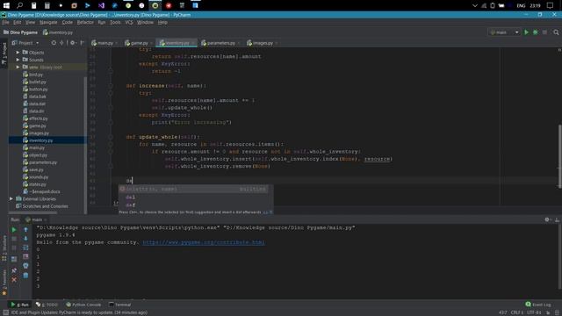Click the Windows taskbar search icon
This screenshot has height=316, width=562.
click(x=19, y=5)
